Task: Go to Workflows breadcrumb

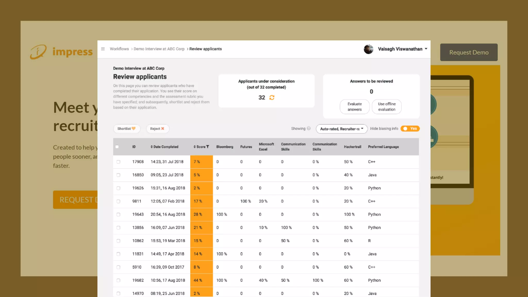Action: tap(119, 49)
